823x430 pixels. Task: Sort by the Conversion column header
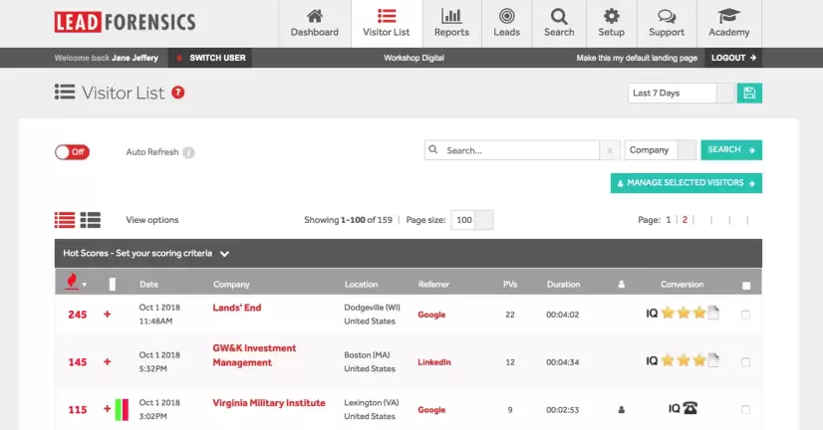tap(682, 285)
